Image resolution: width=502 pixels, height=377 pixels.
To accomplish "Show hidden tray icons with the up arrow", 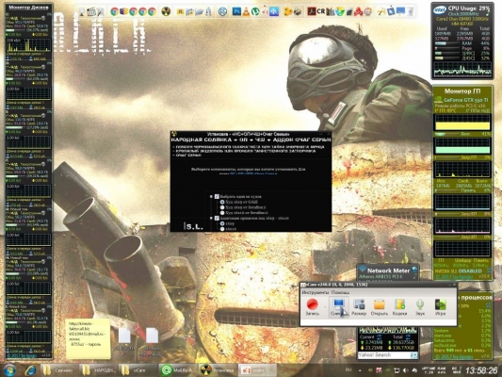I will (x=360, y=370).
